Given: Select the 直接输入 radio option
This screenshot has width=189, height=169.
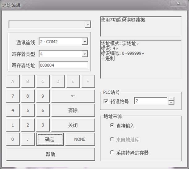Looking at the screenshot, I should tap(112, 126).
